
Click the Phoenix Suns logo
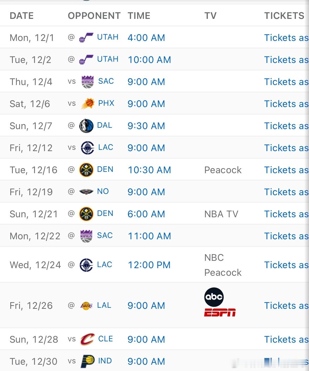pos(88,104)
